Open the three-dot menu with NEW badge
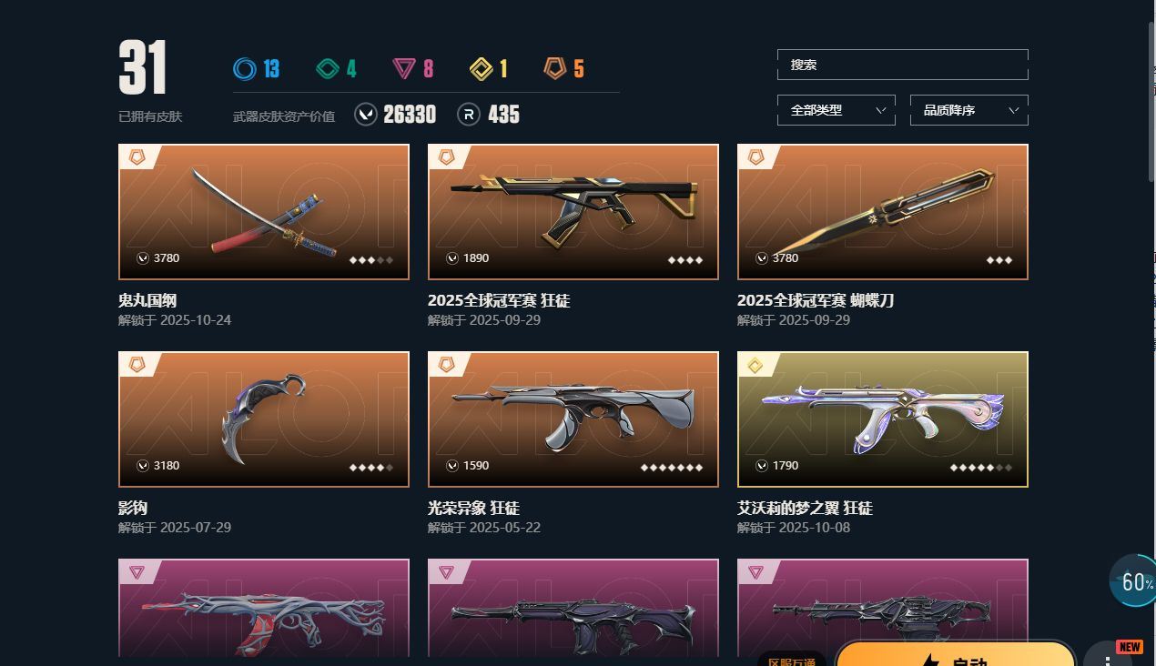The height and width of the screenshot is (666, 1156). 1108,657
